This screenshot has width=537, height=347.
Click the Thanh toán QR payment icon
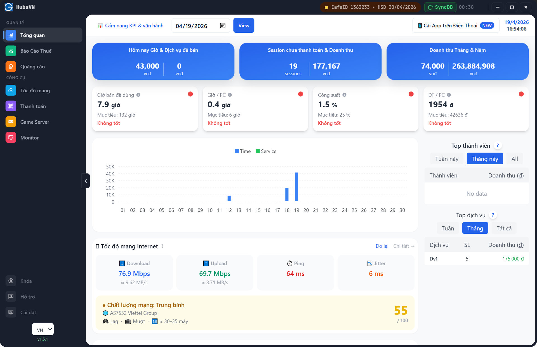point(11,106)
